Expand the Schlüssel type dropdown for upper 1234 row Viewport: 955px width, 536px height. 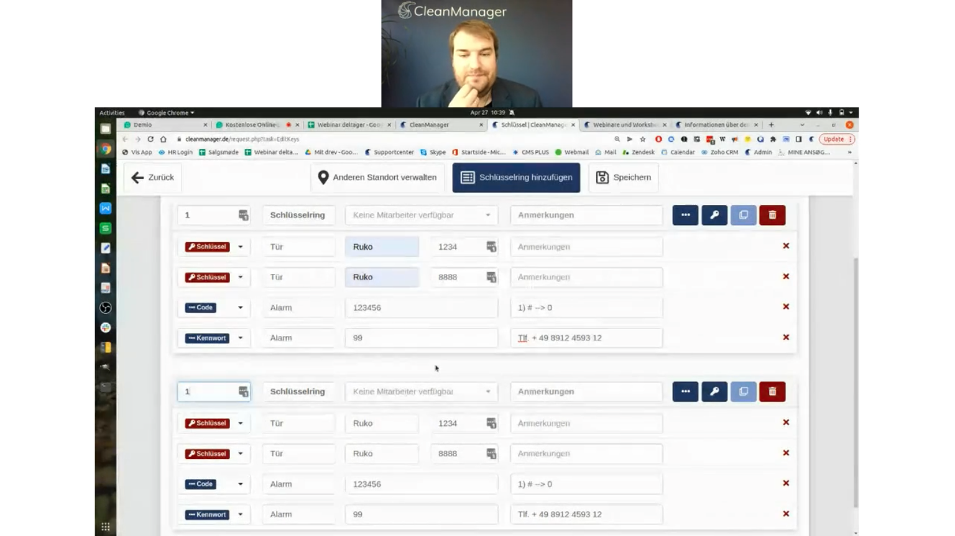tap(241, 247)
